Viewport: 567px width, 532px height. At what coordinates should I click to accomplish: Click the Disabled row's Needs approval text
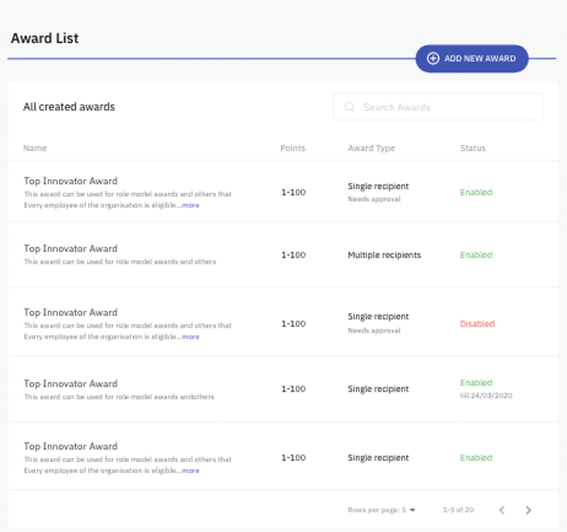[374, 331]
